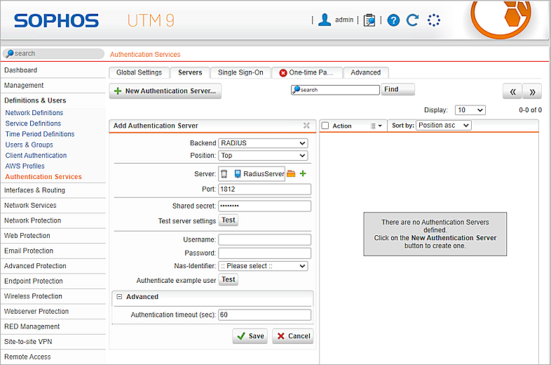The height and width of the screenshot is (365, 551).
Task: Click the reload refresh icon
Action: coord(412,20)
